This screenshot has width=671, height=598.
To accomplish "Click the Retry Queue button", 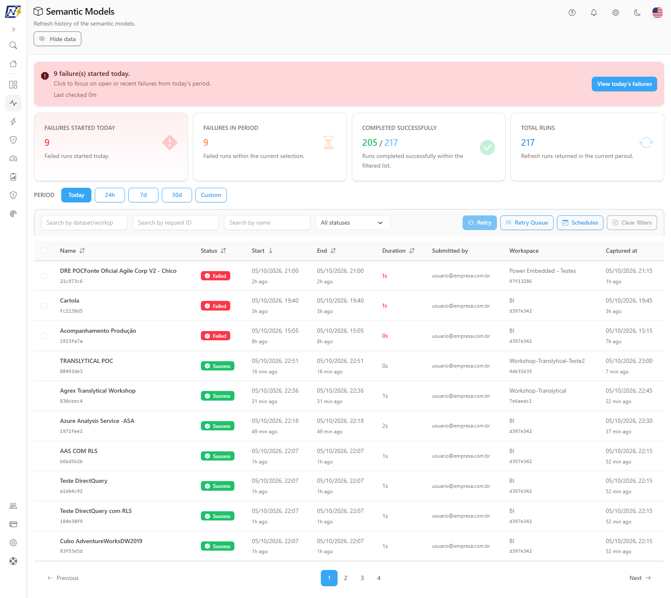I will pos(527,223).
